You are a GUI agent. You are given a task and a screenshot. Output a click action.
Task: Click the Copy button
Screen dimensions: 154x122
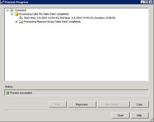[x=140, y=104]
